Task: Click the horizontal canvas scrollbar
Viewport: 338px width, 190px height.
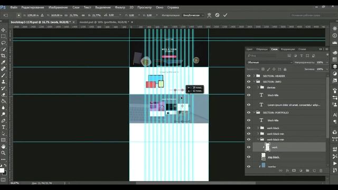Action: coord(196,183)
